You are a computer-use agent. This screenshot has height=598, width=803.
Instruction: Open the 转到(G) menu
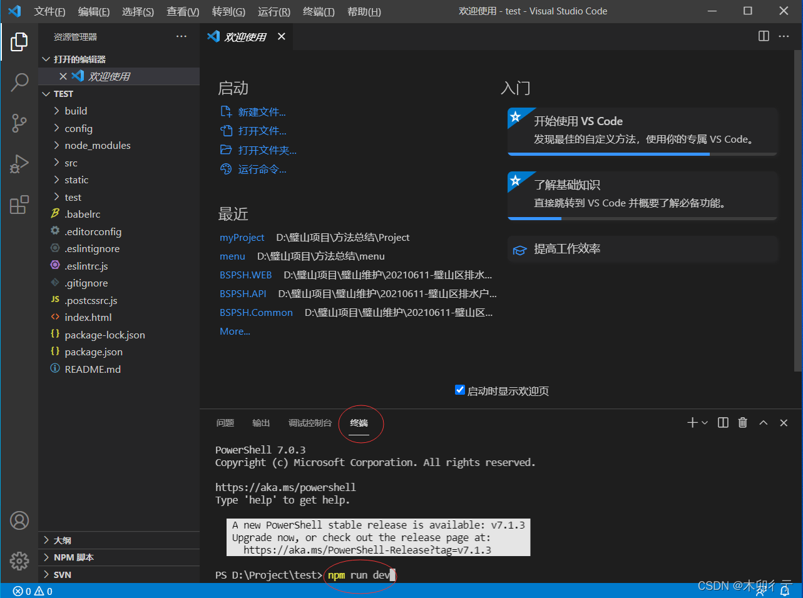(x=228, y=11)
